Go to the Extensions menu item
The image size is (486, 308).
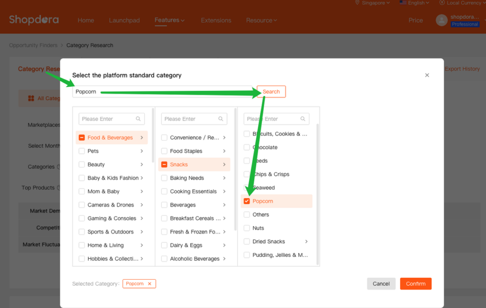pos(216,20)
